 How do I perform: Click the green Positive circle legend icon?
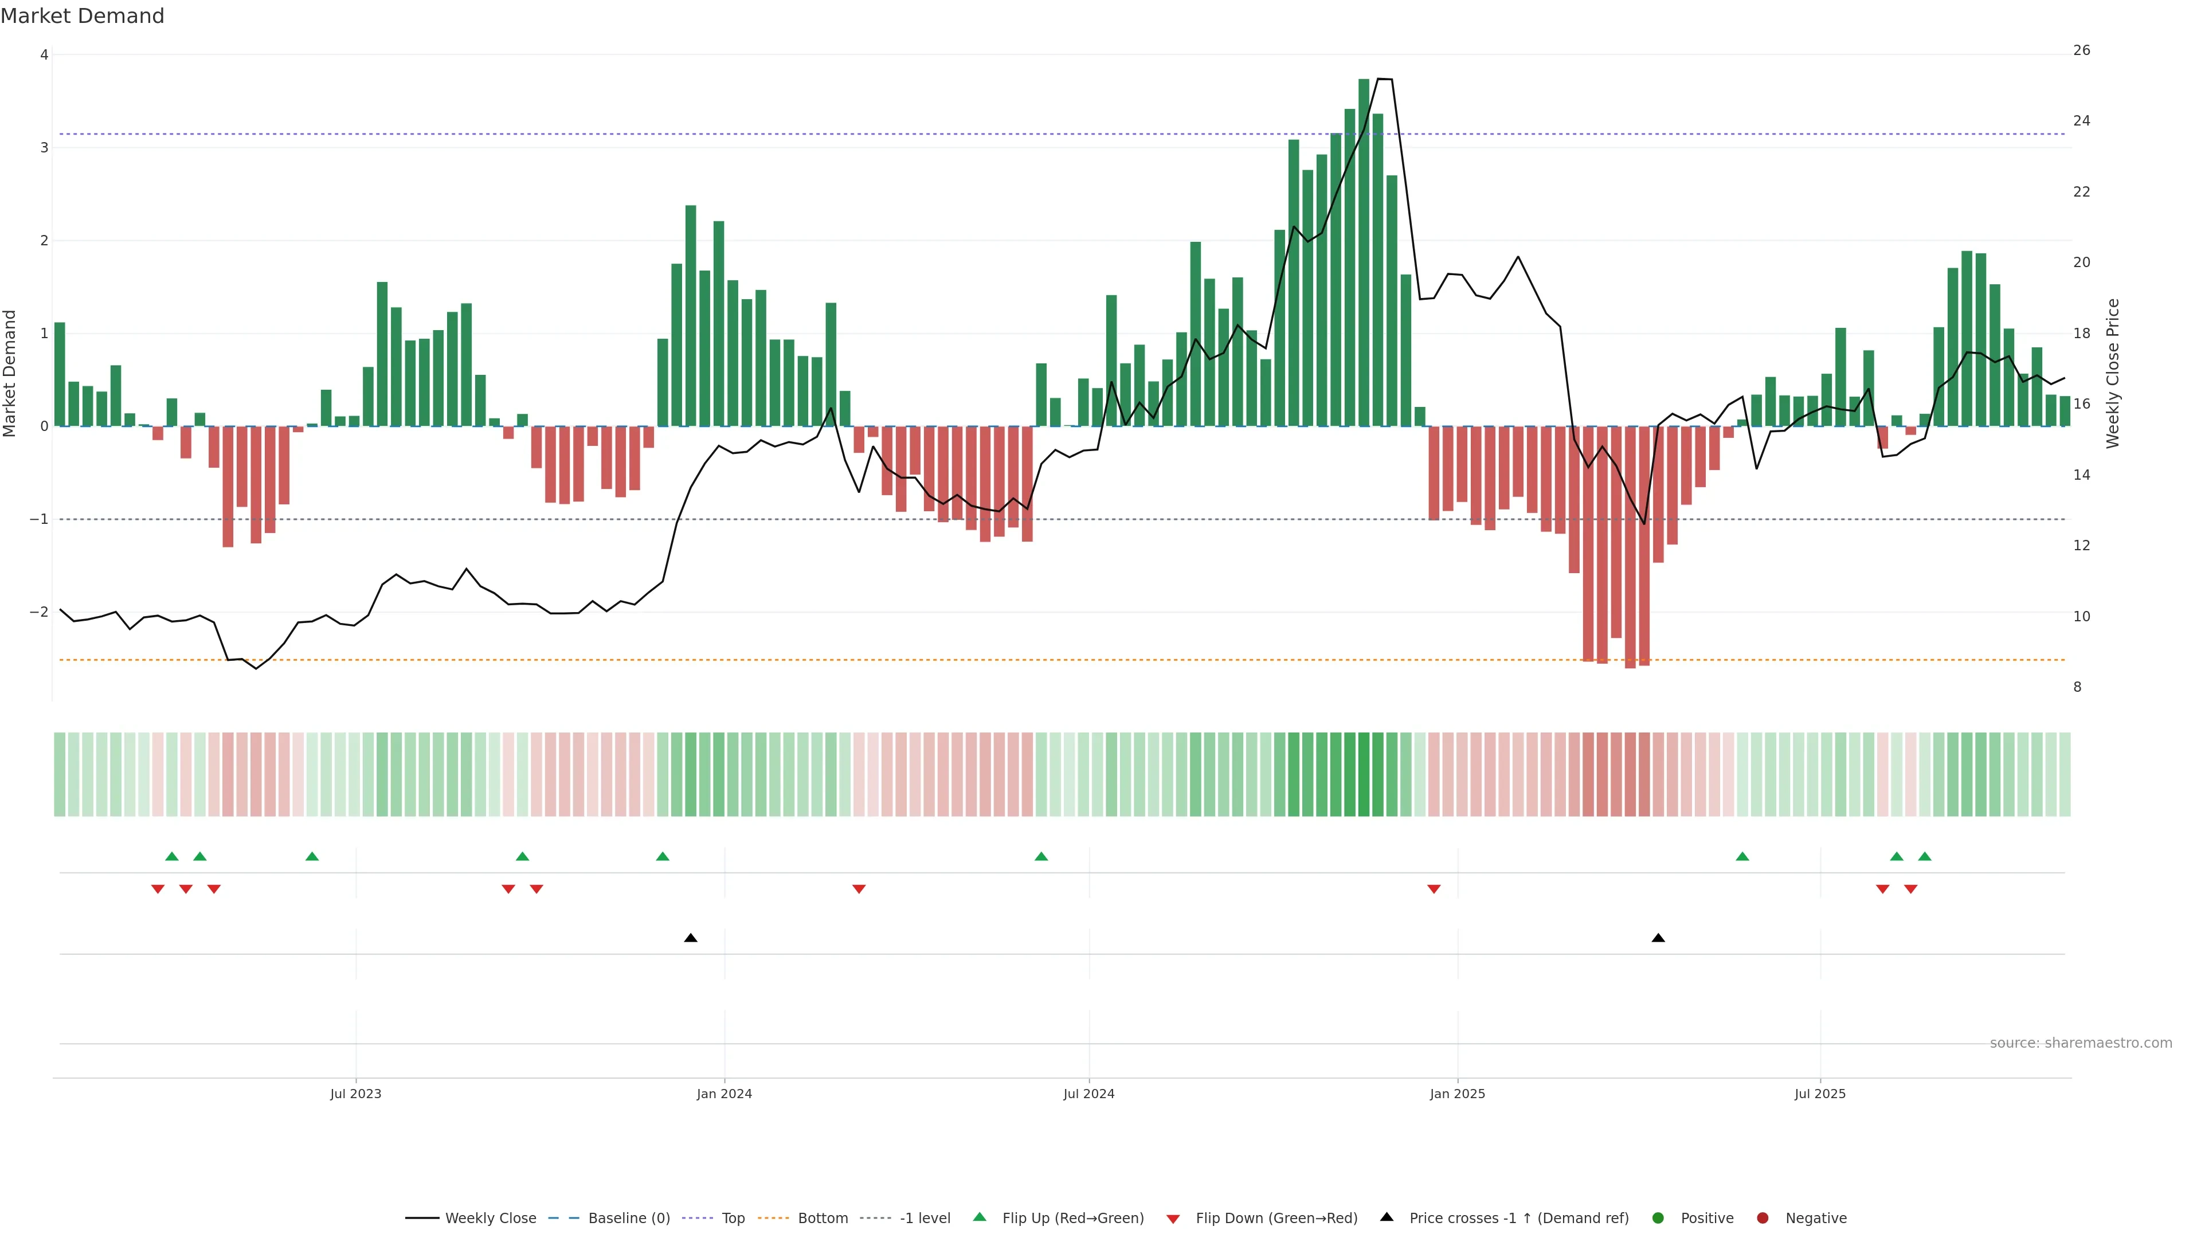pyautogui.click(x=1658, y=1217)
